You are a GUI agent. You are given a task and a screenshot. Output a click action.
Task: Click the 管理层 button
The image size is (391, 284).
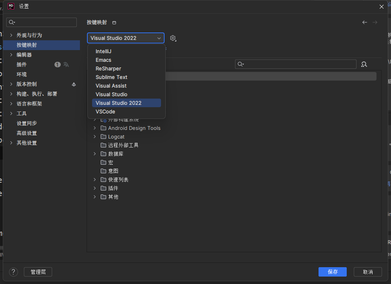click(38, 272)
